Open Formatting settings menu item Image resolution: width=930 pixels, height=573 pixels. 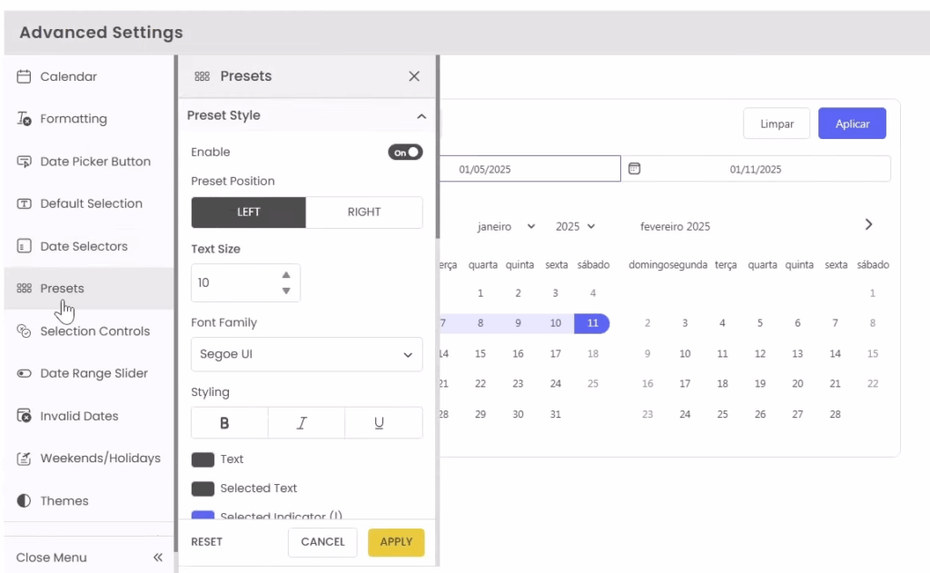(x=89, y=119)
